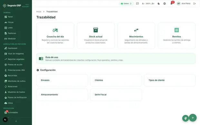
Task: Click the archive box Stock icon
Action: [x=96, y=30]
